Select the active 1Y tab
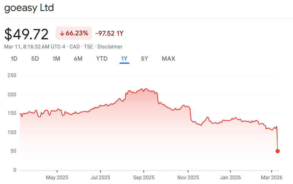Image resolution: width=293 pixels, height=184 pixels. (124, 58)
